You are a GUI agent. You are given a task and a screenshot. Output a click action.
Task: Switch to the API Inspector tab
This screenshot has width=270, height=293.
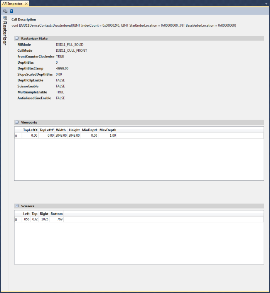tap(12, 3)
